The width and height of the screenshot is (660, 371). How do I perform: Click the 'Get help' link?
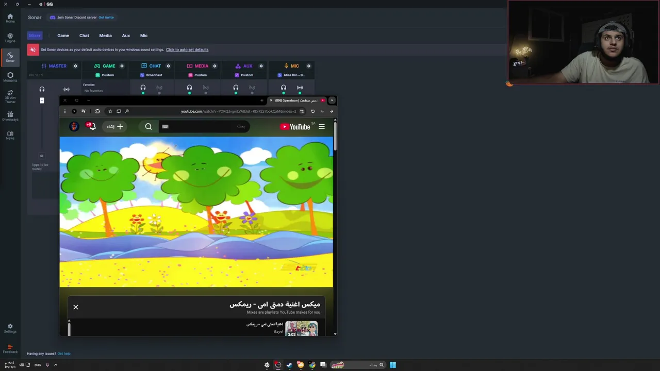click(x=64, y=354)
